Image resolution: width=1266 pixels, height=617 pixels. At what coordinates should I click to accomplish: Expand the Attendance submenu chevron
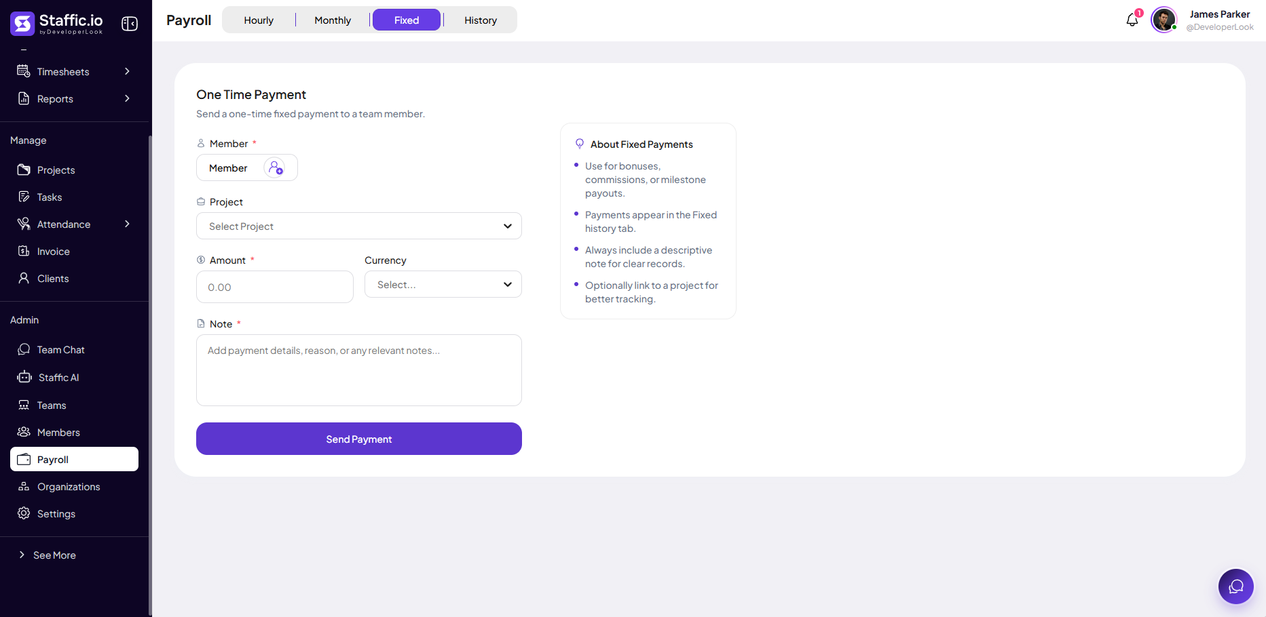127,224
